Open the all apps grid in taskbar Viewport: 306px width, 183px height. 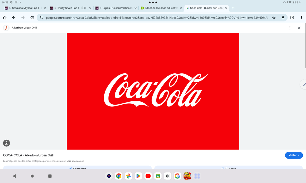[197, 176]
